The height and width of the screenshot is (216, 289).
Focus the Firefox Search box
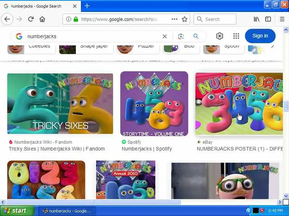[x=215, y=19]
